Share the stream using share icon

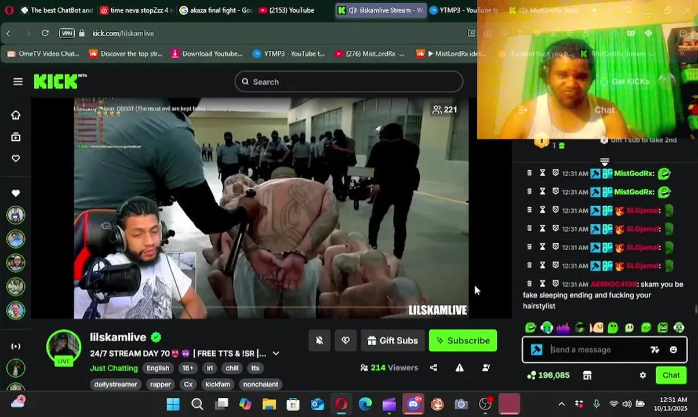tap(434, 368)
